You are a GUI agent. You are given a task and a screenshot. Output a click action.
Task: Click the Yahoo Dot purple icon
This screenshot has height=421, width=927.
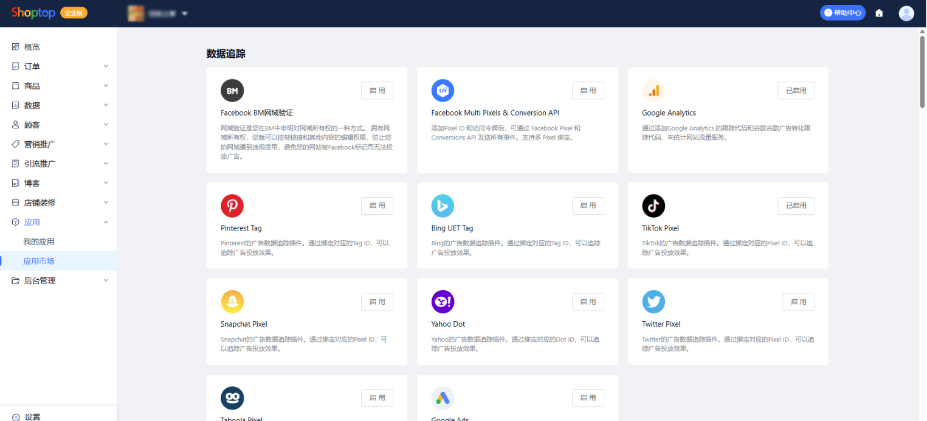(x=443, y=302)
